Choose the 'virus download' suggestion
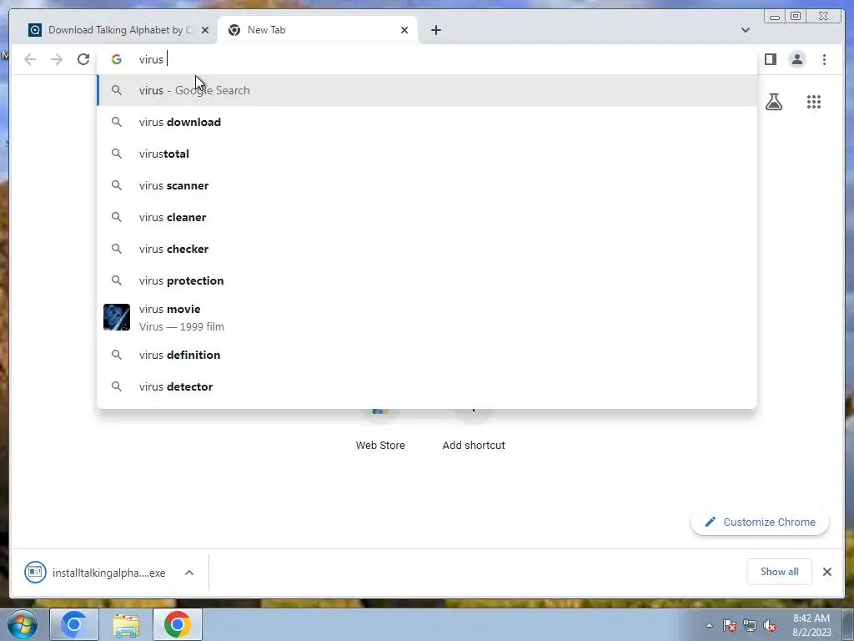854x641 pixels. [427, 122]
